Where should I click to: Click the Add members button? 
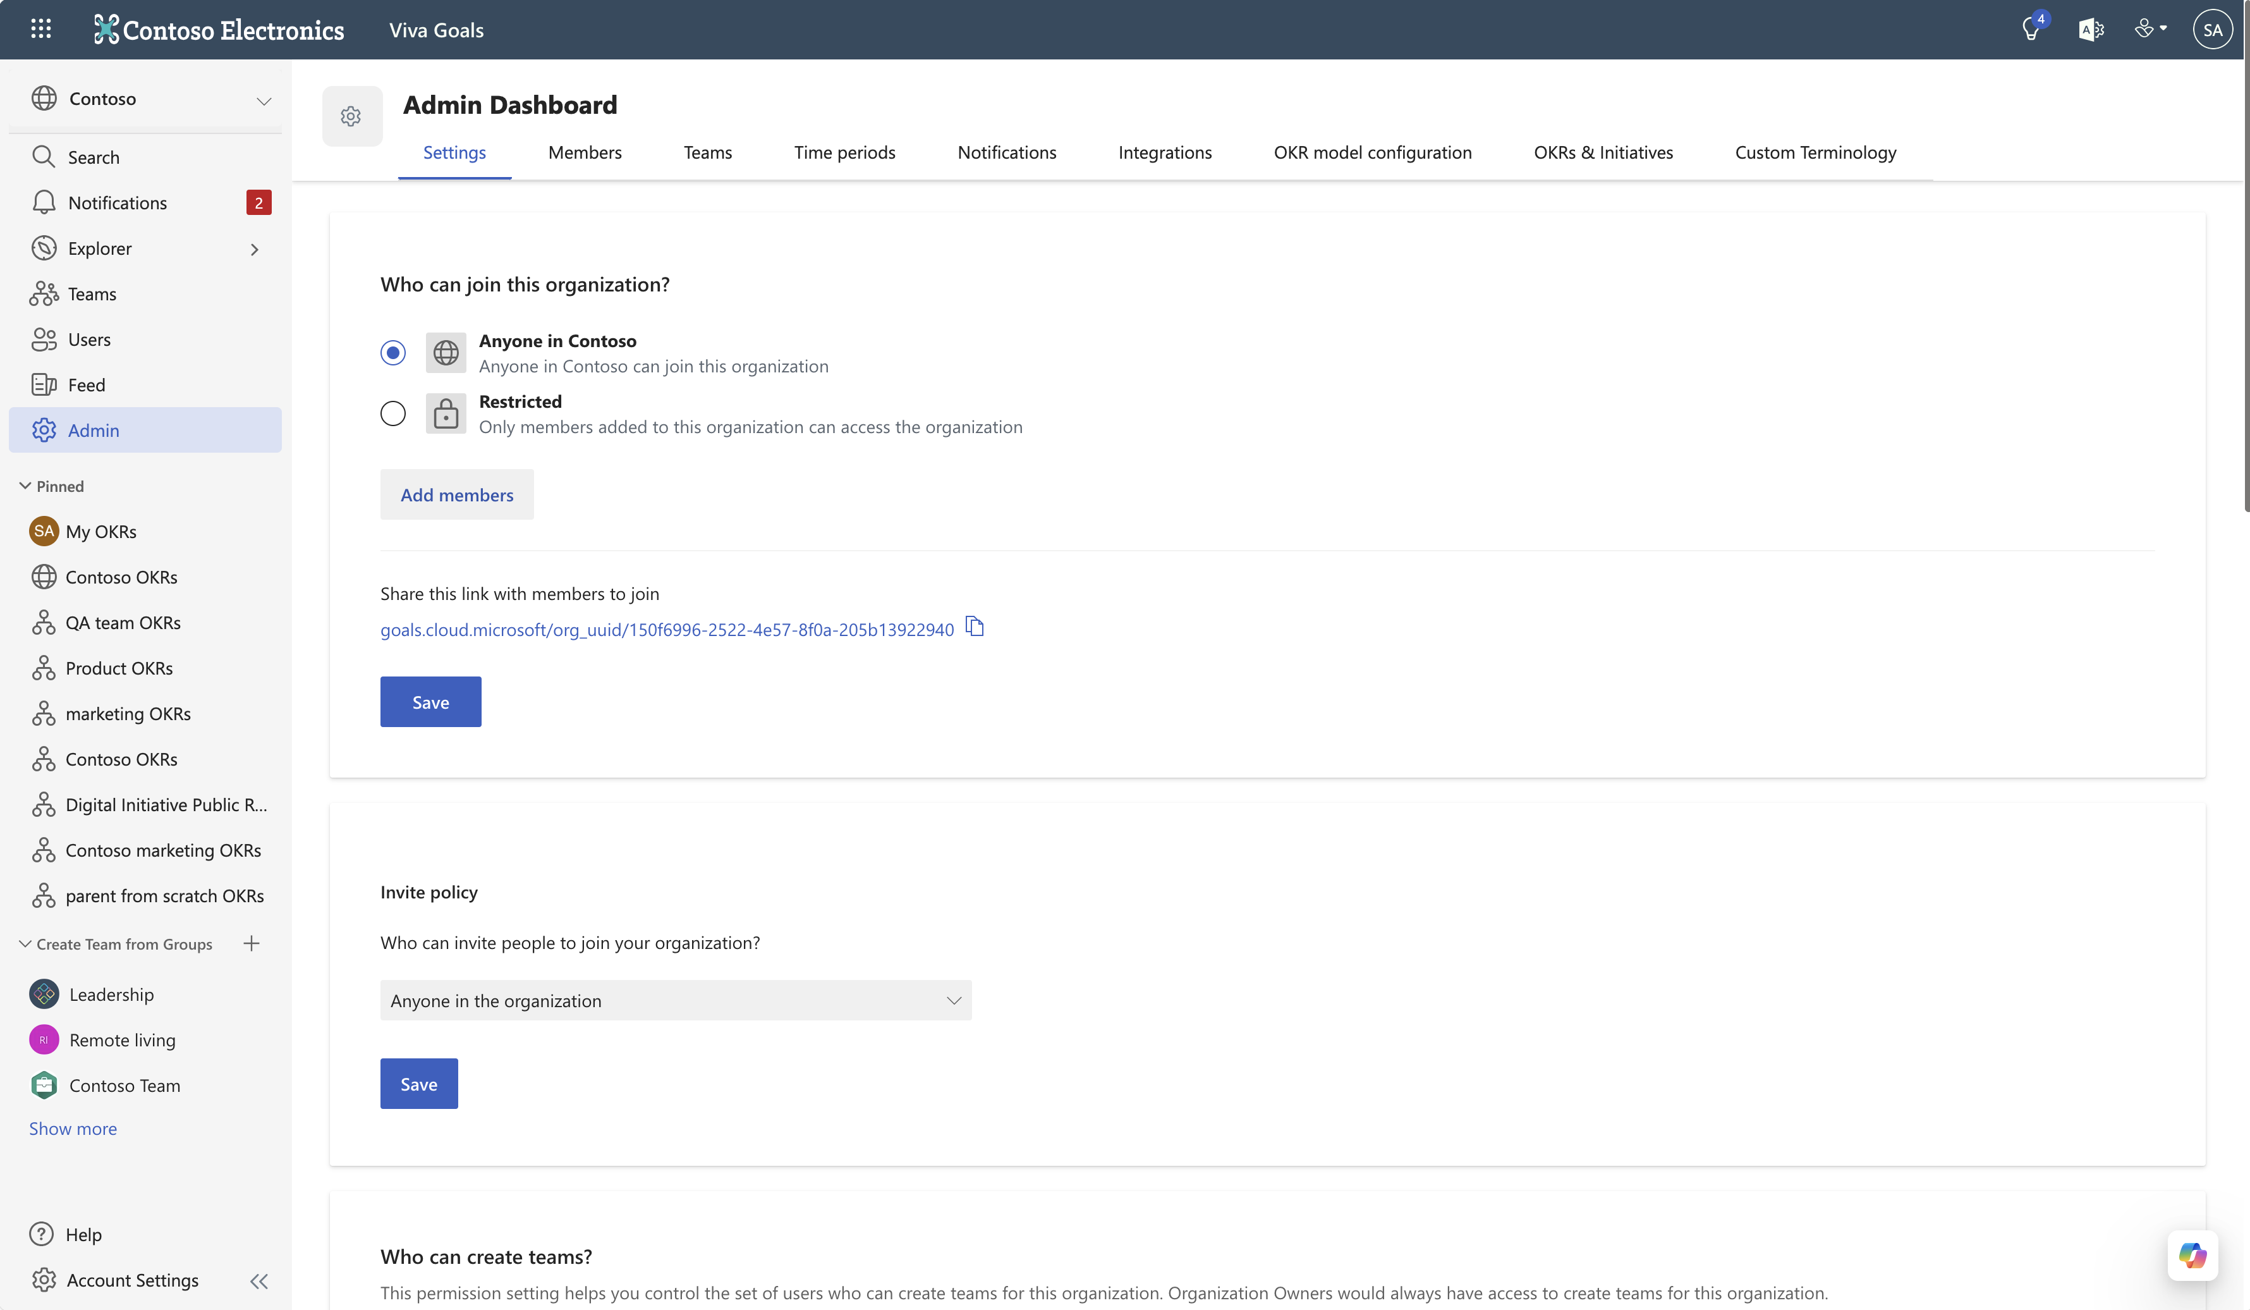[x=457, y=494]
